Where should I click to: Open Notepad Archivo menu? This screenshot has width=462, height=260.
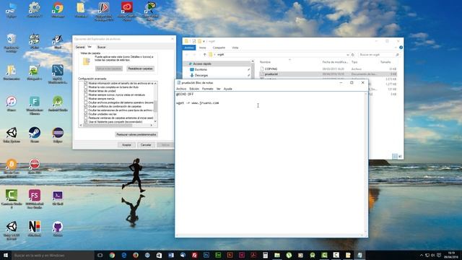[181, 89]
